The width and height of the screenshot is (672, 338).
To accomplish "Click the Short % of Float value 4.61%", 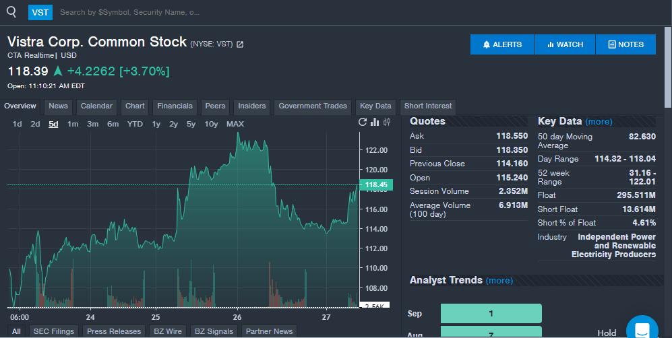I will [x=644, y=223].
